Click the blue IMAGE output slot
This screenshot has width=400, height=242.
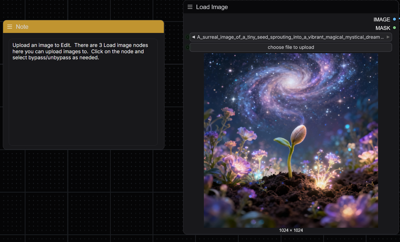coord(395,19)
